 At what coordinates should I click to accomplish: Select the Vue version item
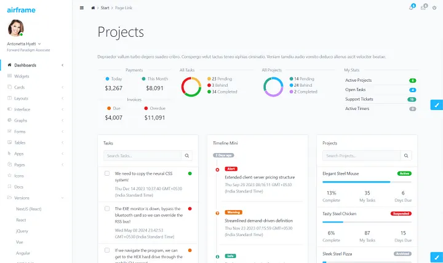tap(20, 242)
